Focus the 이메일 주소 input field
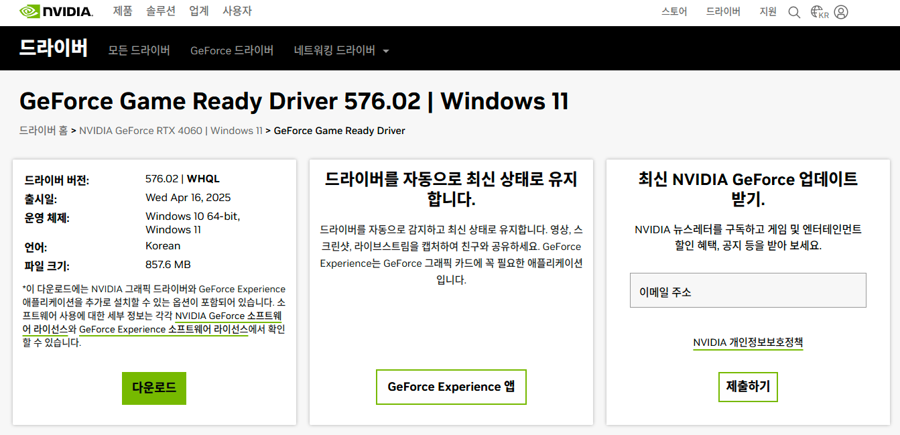Image resolution: width=900 pixels, height=435 pixels. [x=748, y=290]
